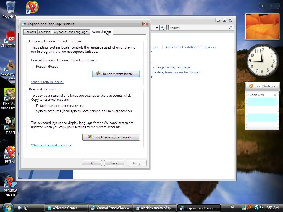The width and height of the screenshot is (283, 212).
Task: Click the refresh icon in Control Panel address bar
Action: pos(163,28)
